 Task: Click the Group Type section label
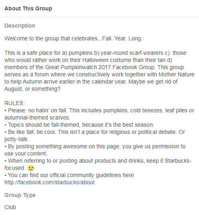coord(20,195)
